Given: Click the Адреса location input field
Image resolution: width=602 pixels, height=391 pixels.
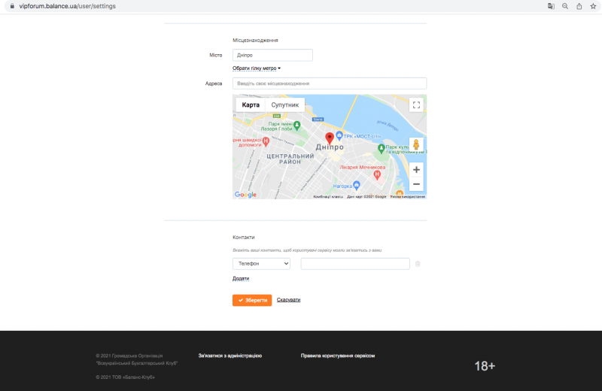Looking at the screenshot, I should coord(330,83).
